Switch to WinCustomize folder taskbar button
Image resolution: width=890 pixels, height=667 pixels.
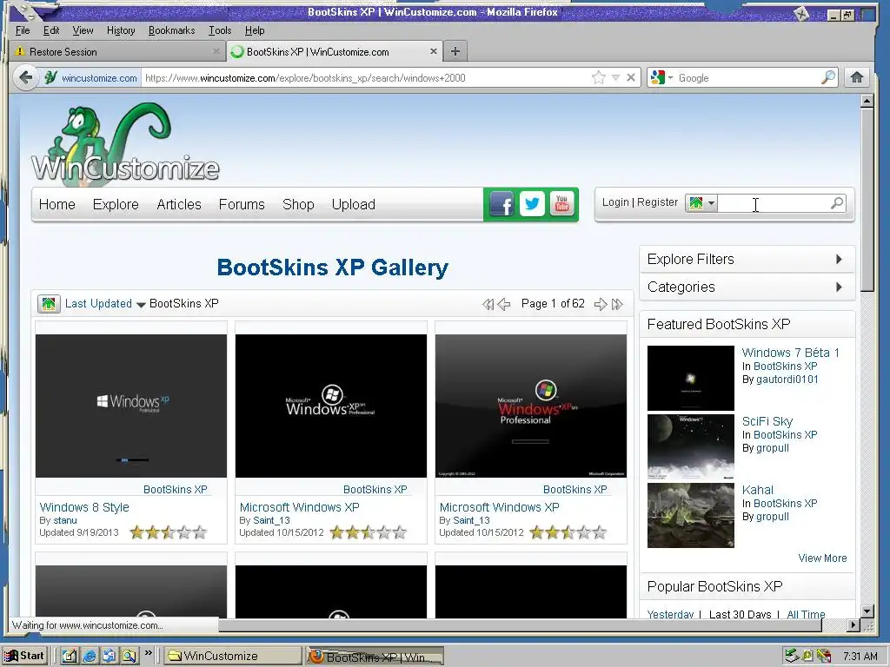tap(233, 656)
